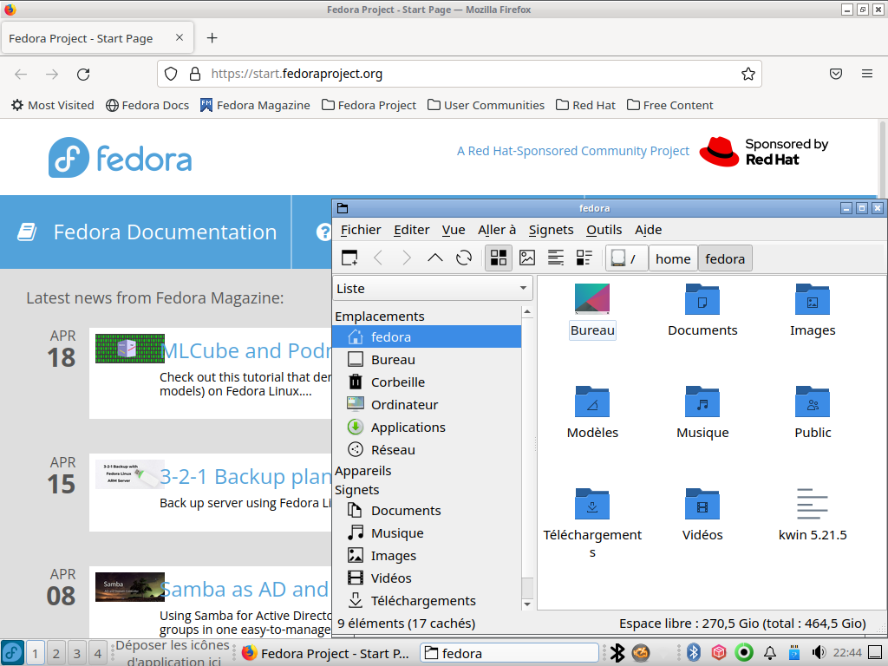Open the Aller à menu
This screenshot has width=888, height=666.
497,230
